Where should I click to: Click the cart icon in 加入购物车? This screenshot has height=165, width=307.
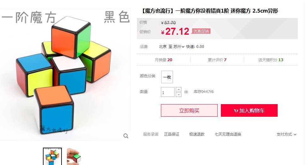pyautogui.click(x=236, y=111)
